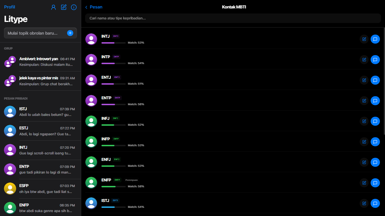This screenshot has height=216, width=385.
Task: Edit the ENTP contact with pencil icon
Action: (x=364, y=101)
